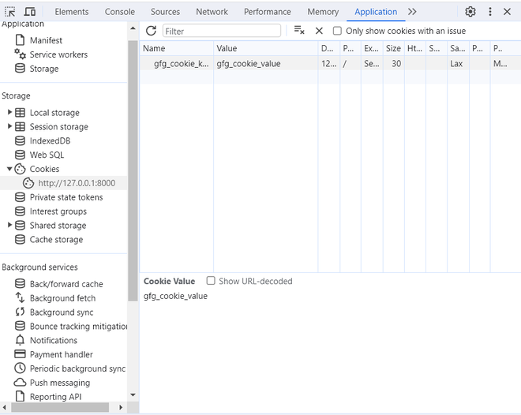Screen dimensions: 521x415
Task: Click the Background sync icon
Action: click(x=20, y=312)
